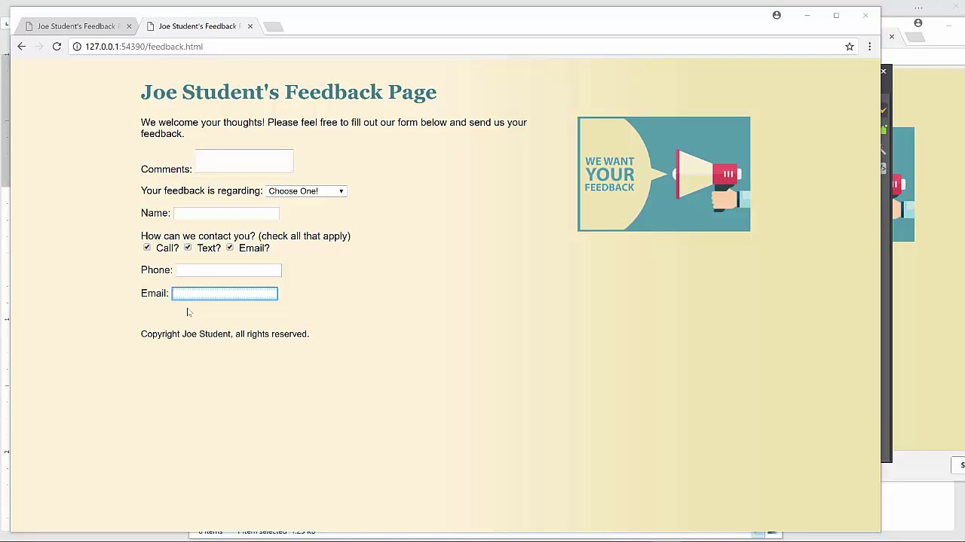
Task: Click the Joe Student's Feedback Page heading
Action: (x=289, y=92)
